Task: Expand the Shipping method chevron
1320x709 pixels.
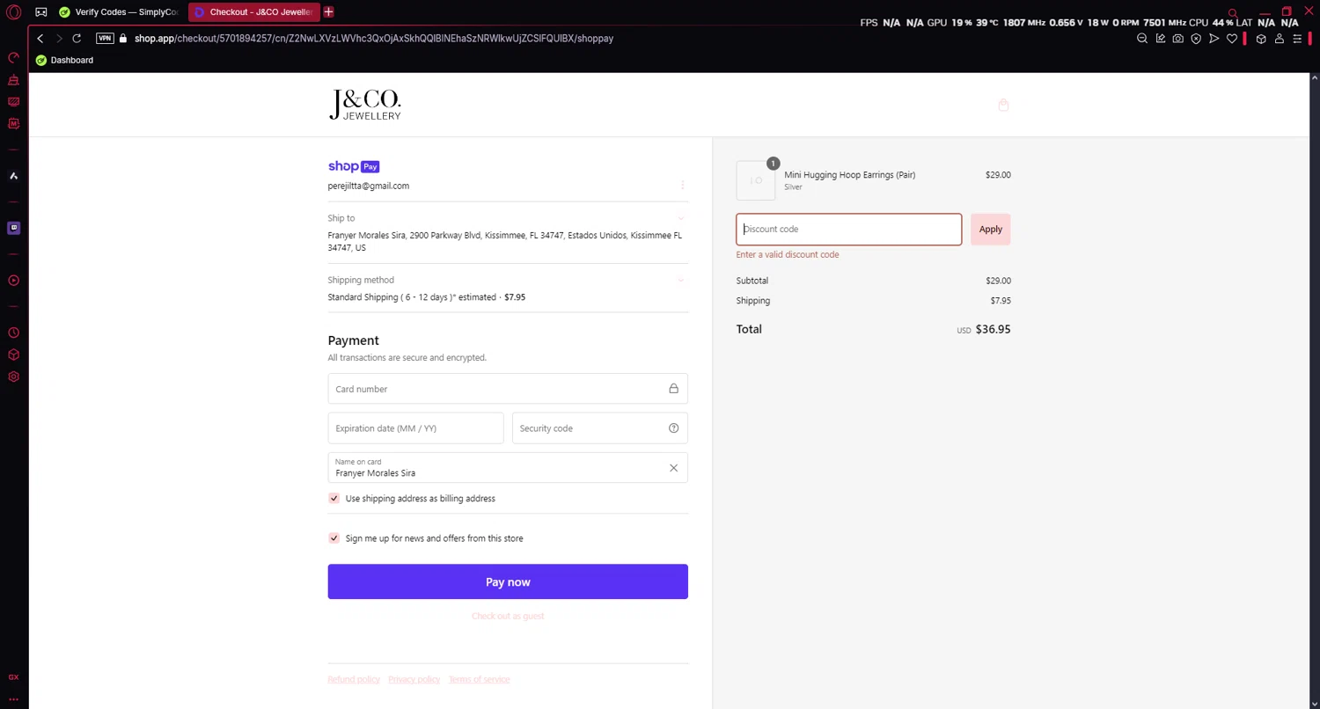Action: (680, 281)
